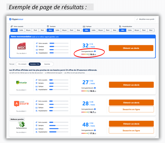Open score info icon on Assure offer

tap(95, 109)
